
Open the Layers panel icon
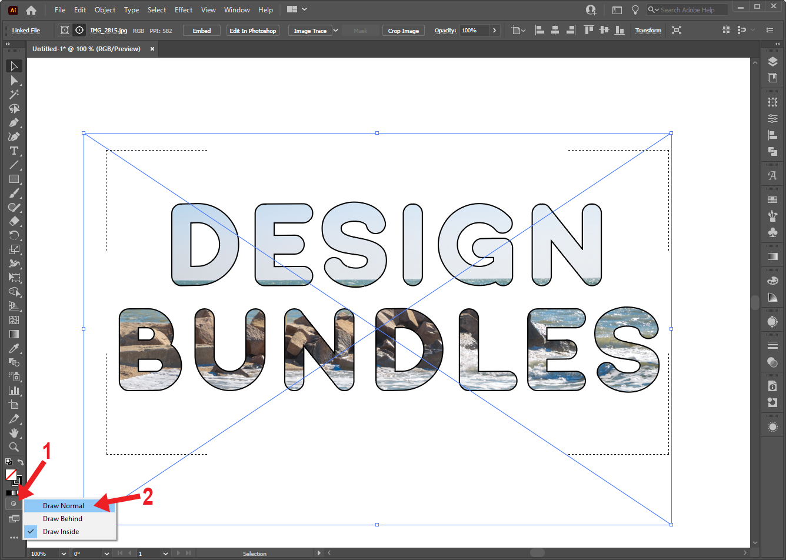(772, 62)
